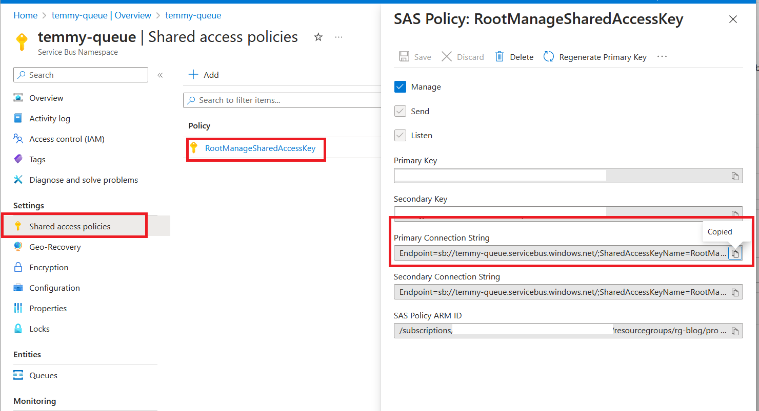Image resolution: width=759 pixels, height=411 pixels.
Task: Close the SAS Policy panel
Action: pos(733,19)
